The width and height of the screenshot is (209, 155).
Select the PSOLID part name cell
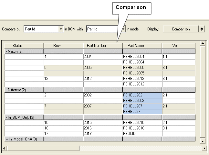142,134
